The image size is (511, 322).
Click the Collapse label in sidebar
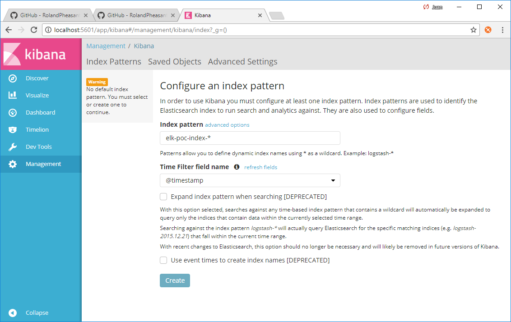(x=37, y=313)
